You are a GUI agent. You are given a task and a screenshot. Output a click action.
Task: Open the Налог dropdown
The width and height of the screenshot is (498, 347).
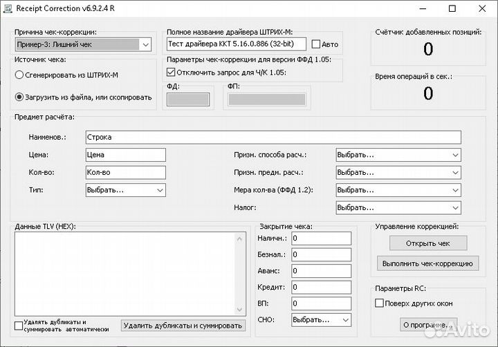tap(398, 207)
